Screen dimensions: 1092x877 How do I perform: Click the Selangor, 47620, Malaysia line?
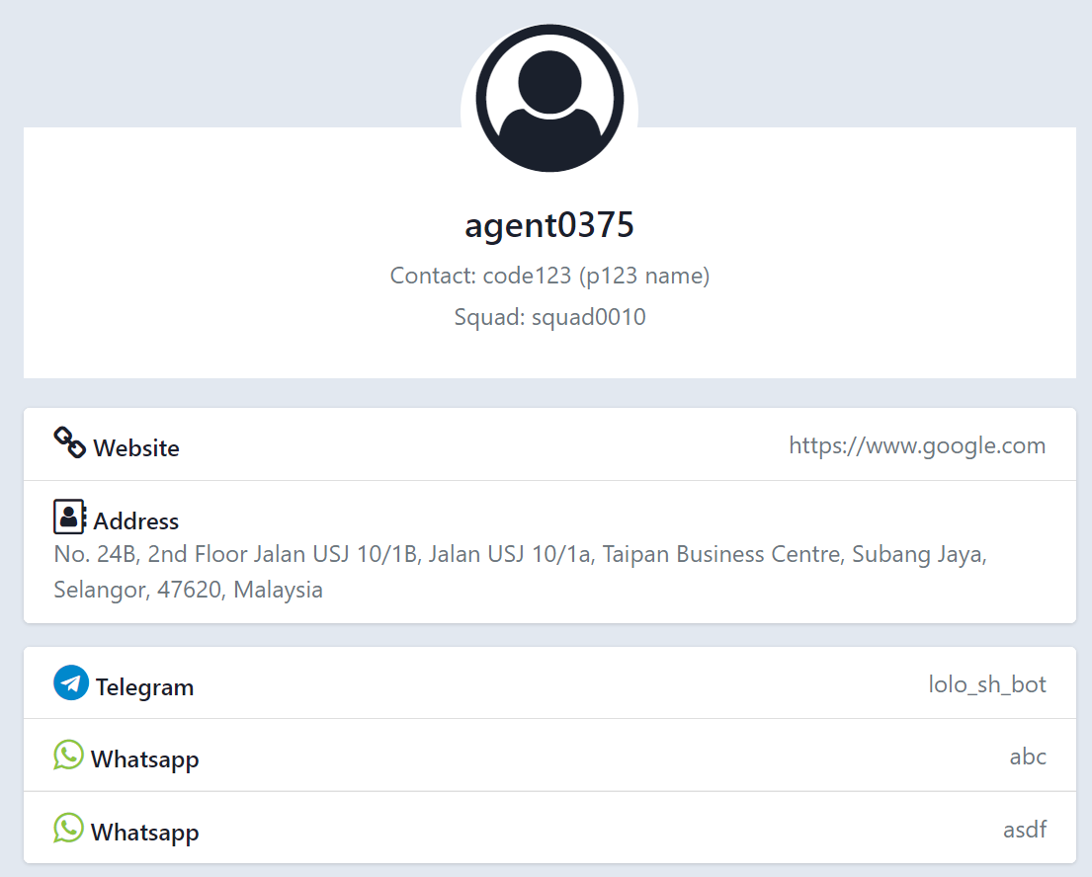click(x=189, y=591)
